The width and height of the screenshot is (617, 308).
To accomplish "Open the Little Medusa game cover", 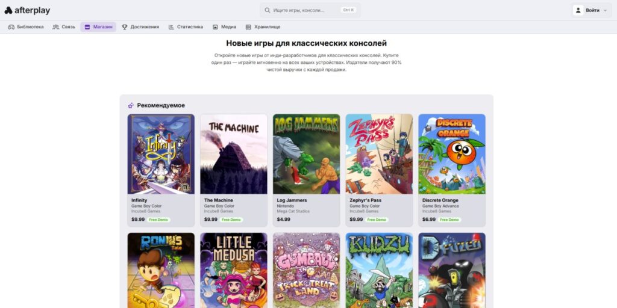I will point(234,271).
